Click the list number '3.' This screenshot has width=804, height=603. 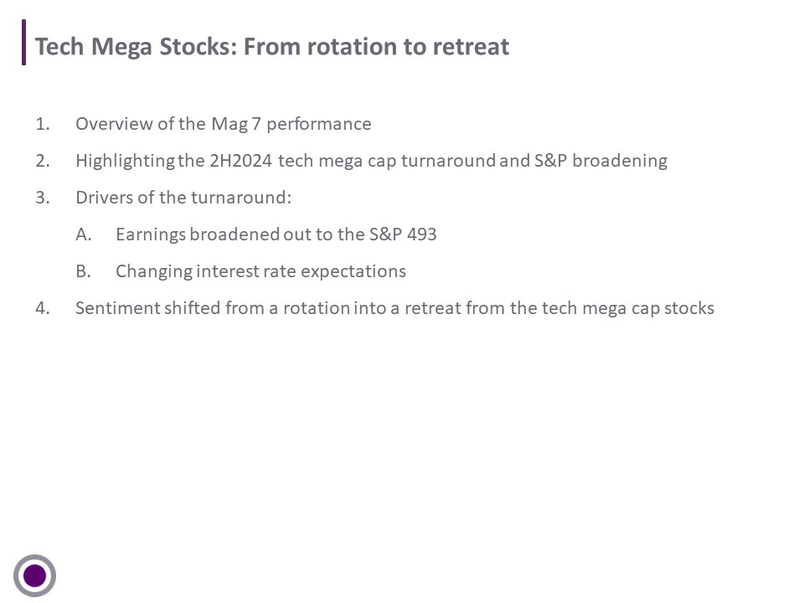tap(43, 198)
